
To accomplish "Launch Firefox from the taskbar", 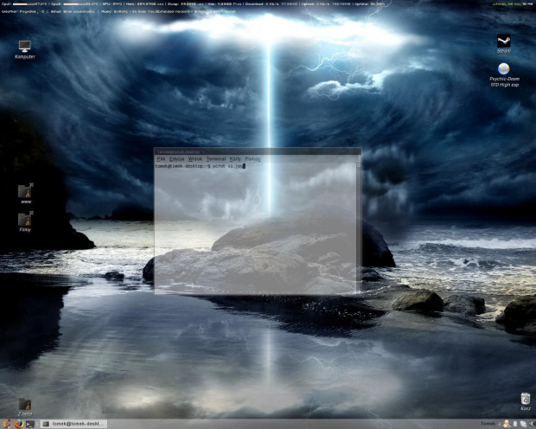I will click(19, 424).
